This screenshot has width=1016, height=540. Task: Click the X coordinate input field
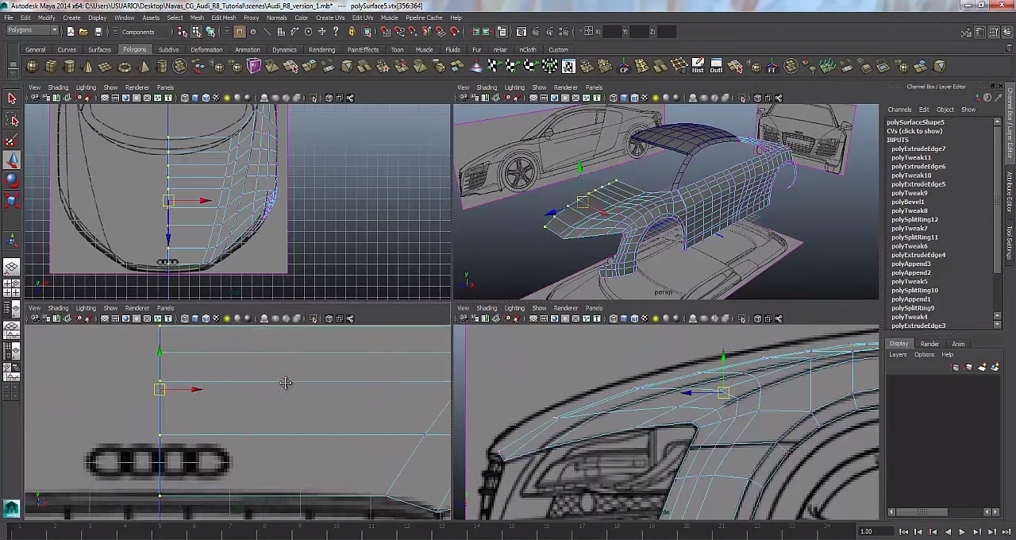point(612,32)
